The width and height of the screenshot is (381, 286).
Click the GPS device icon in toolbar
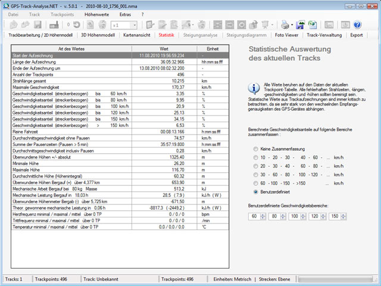tap(54, 25)
